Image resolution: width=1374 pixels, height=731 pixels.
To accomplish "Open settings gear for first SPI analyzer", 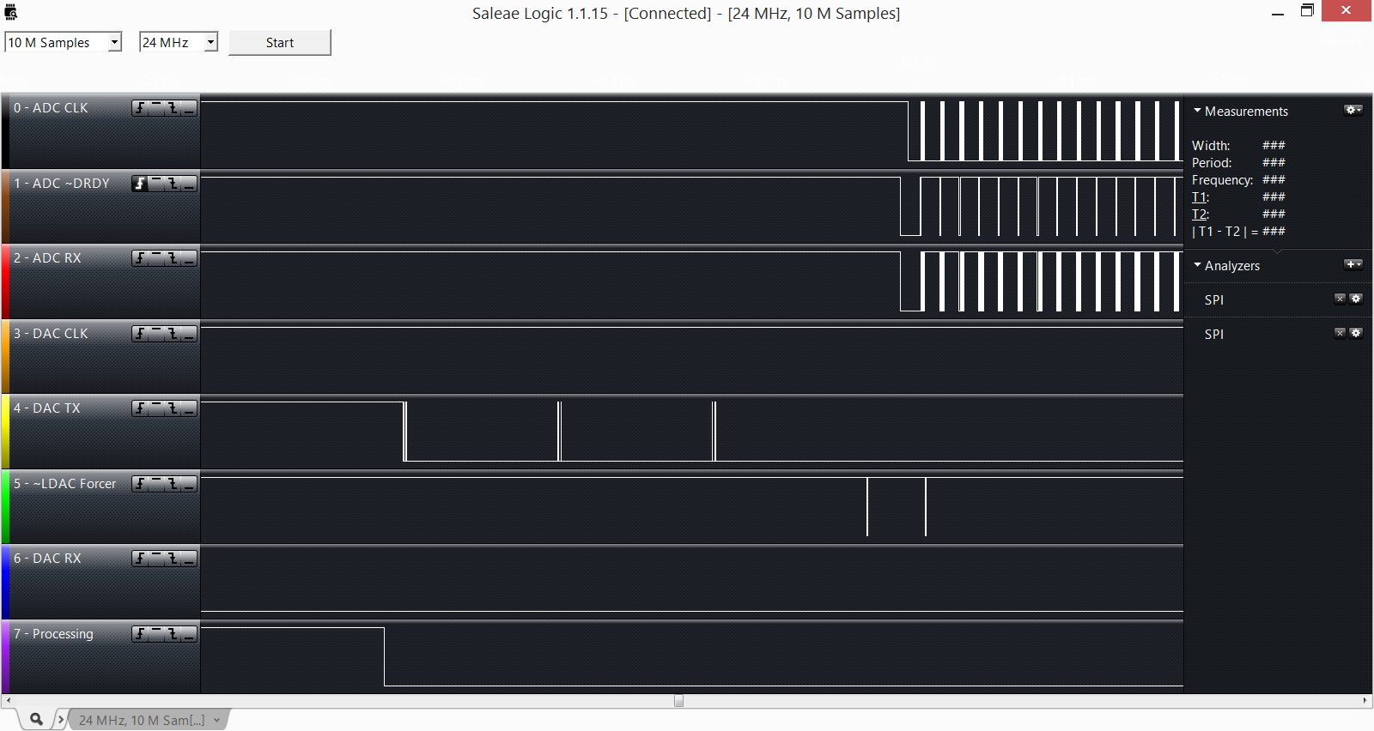I will [1356, 299].
